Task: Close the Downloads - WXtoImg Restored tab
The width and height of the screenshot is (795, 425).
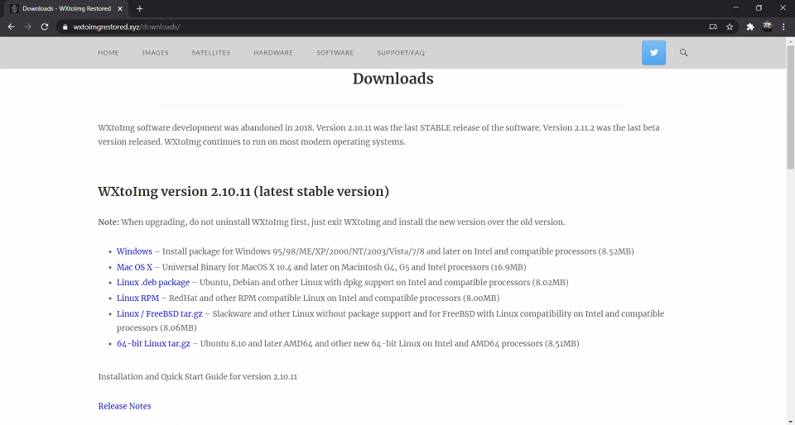Action: (120, 8)
